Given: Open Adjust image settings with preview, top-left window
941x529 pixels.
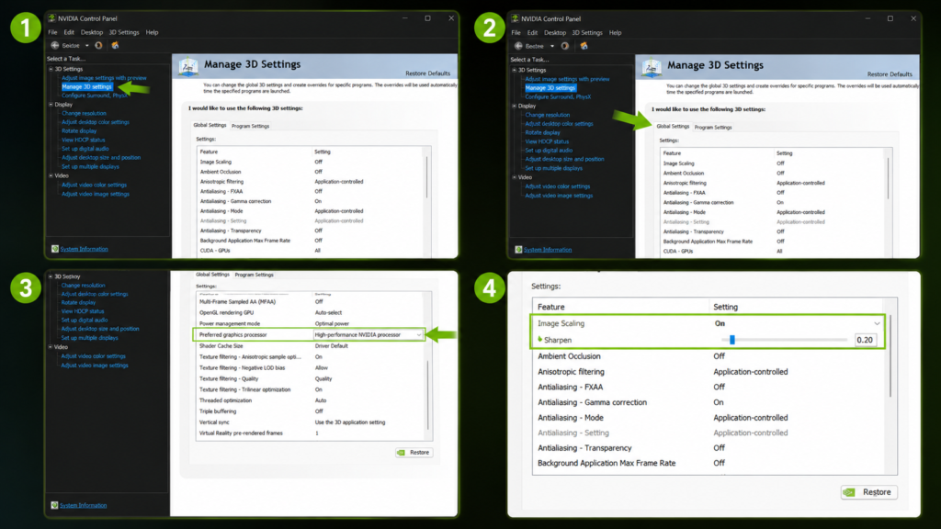Looking at the screenshot, I should tap(104, 78).
